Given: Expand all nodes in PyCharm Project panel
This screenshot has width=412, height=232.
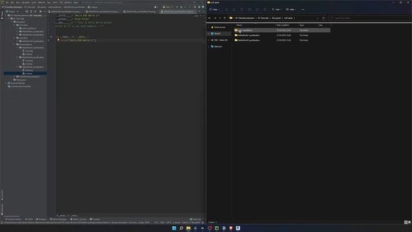Looking at the screenshot, I should (31, 12).
